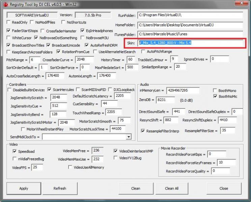Click the Close button at bottom
The height and width of the screenshot is (202, 251).
coord(224,189)
